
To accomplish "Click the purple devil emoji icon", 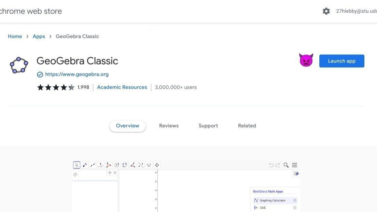I will (x=306, y=61).
